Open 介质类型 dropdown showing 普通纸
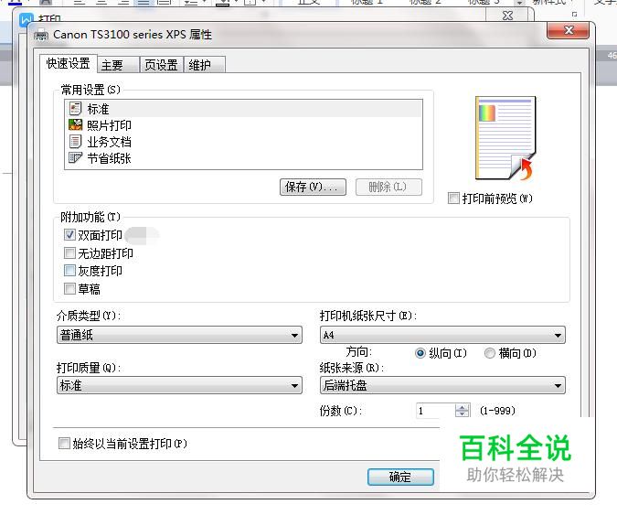The height and width of the screenshot is (515, 617). pyautogui.click(x=179, y=335)
